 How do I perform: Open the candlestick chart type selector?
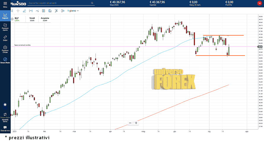click(62, 11)
